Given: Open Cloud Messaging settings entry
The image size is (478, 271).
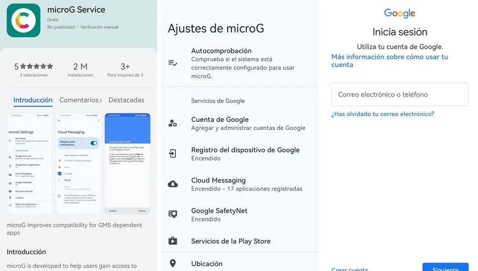Looking at the screenshot, I should (239, 184).
